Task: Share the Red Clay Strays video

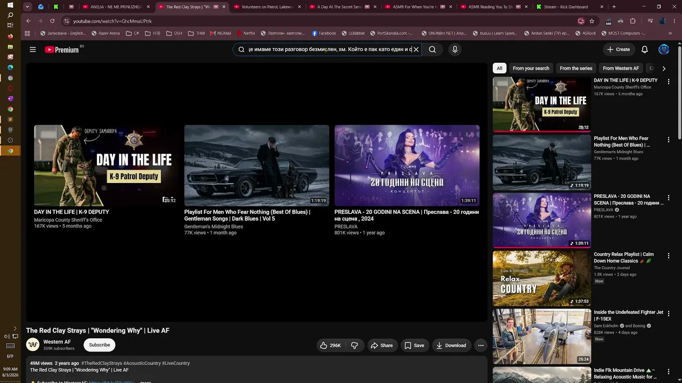Action: click(x=382, y=345)
